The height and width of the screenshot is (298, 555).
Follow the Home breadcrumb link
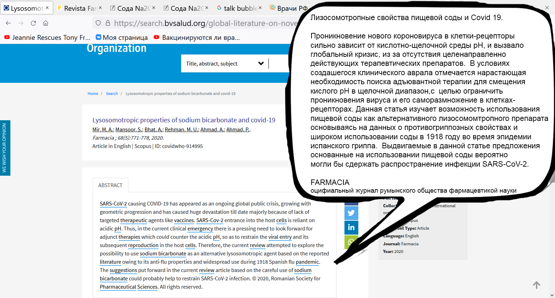click(93, 94)
